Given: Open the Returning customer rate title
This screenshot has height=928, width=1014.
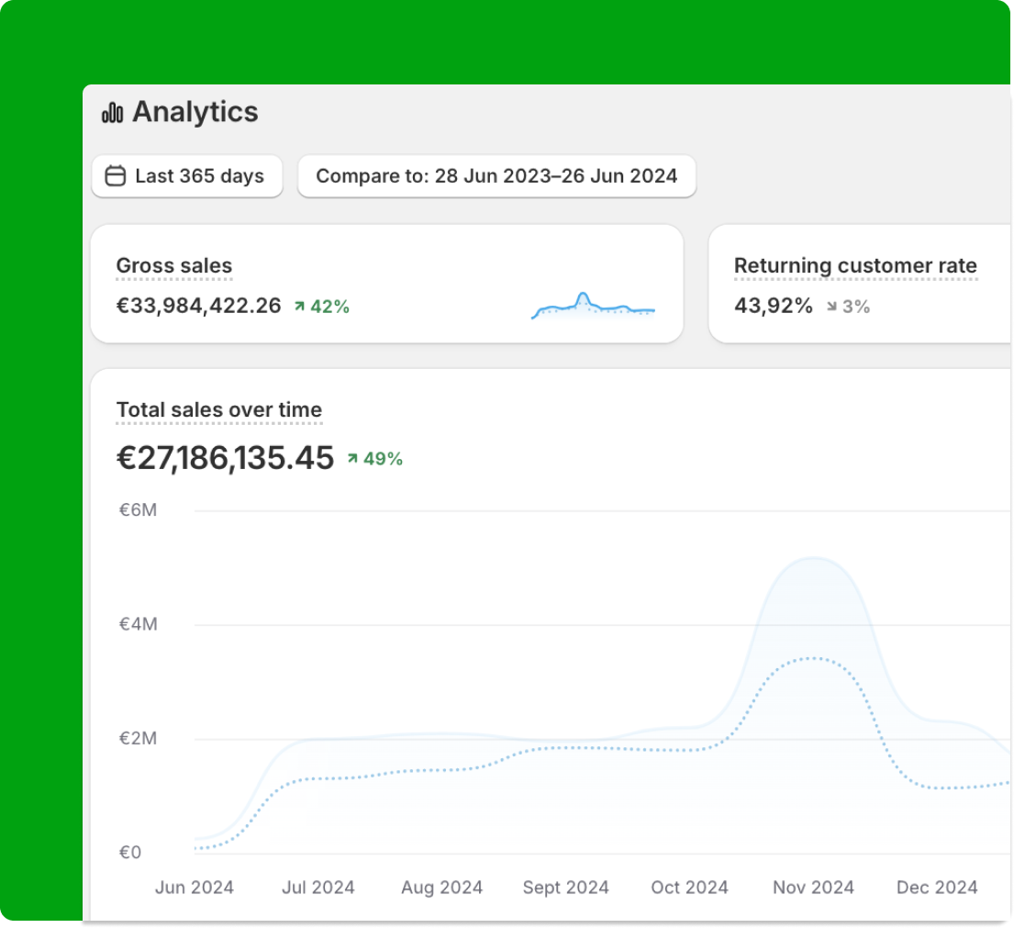Looking at the screenshot, I should 855,266.
